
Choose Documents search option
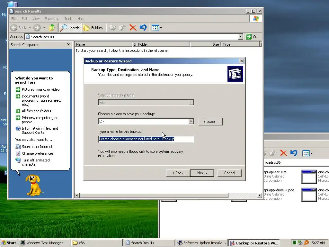point(41,100)
